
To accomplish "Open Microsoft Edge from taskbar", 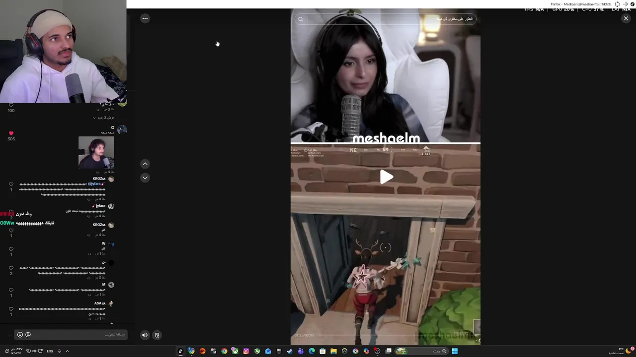I will pos(312,351).
